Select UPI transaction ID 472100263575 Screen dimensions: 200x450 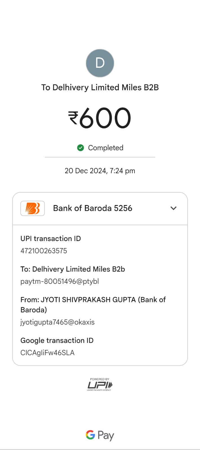(44, 251)
